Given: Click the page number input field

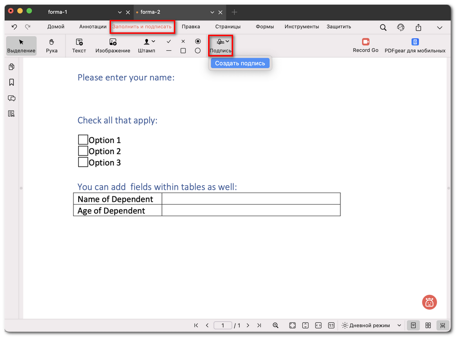Looking at the screenshot, I should click(223, 325).
